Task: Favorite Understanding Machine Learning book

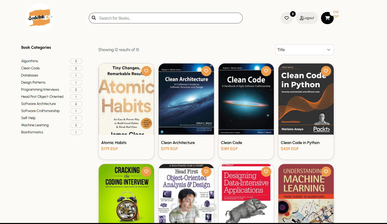Action: click(x=326, y=172)
